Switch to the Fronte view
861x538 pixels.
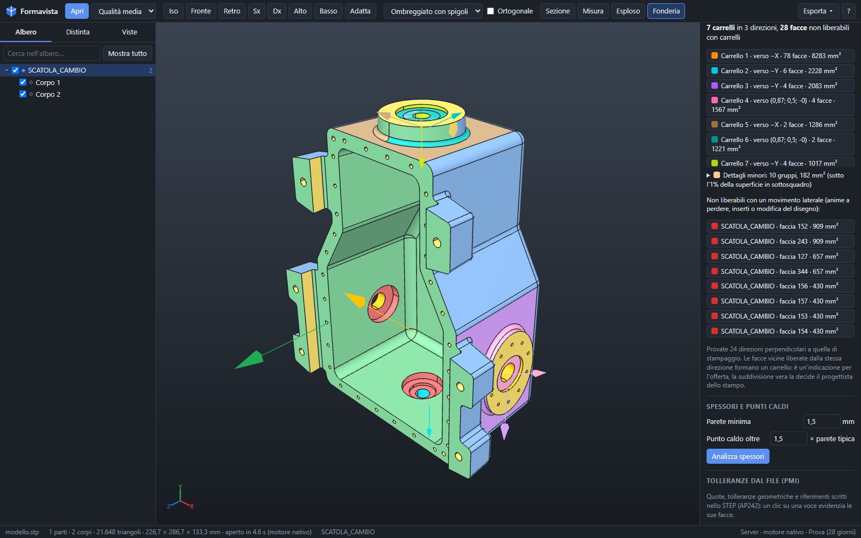(x=201, y=11)
